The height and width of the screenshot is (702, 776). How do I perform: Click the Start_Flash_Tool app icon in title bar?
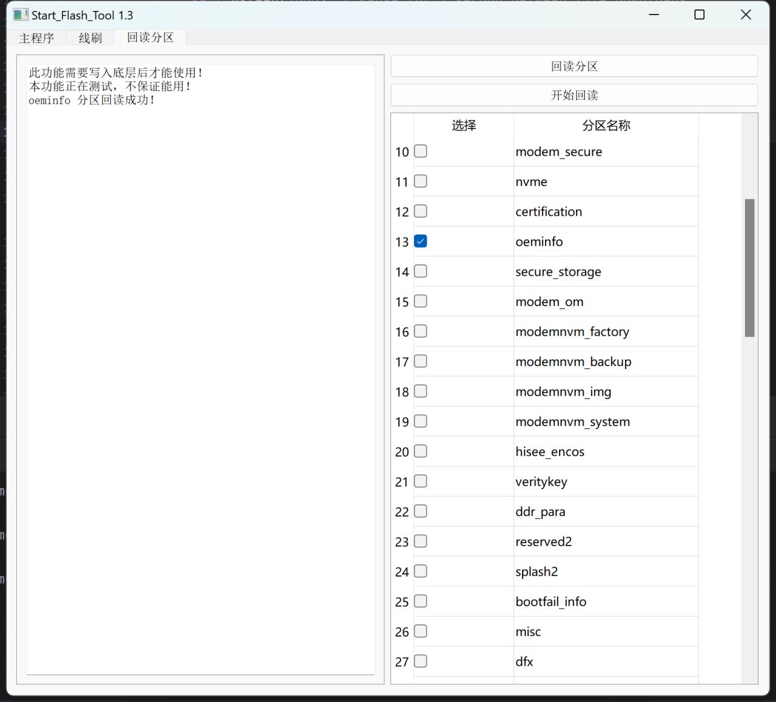pyautogui.click(x=21, y=15)
